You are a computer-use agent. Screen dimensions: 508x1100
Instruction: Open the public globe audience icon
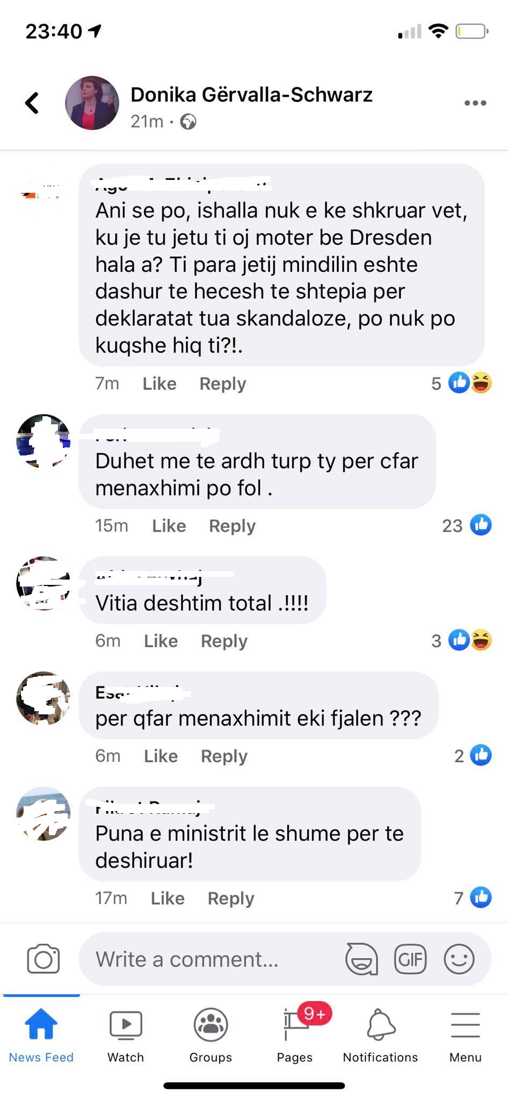(x=188, y=122)
